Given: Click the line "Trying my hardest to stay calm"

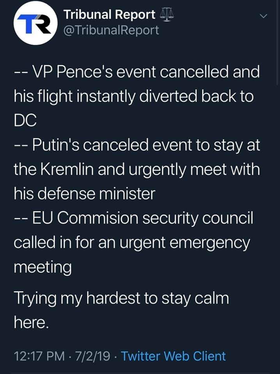Looking at the screenshot, I should coord(121,298).
